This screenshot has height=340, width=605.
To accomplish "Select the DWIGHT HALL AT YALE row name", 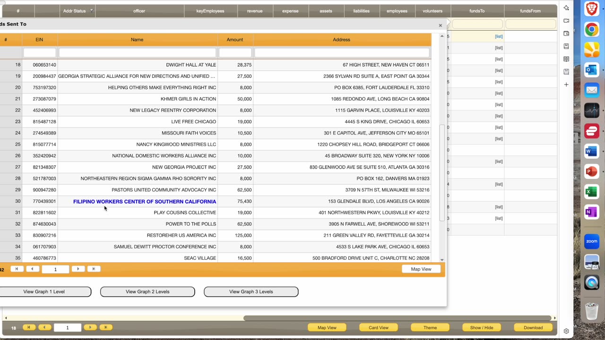I will 191,65.
